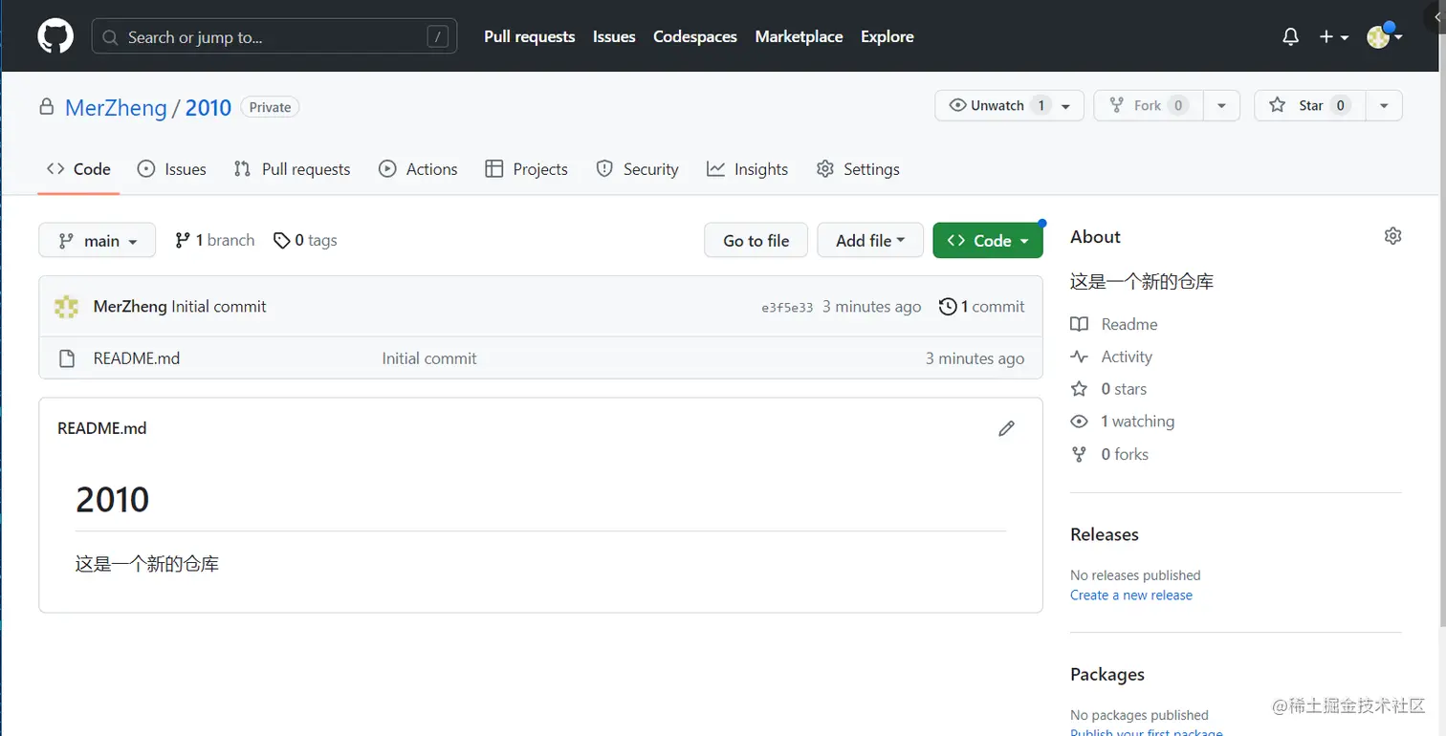Click the forks icon in About
1446x736 pixels.
1080,454
